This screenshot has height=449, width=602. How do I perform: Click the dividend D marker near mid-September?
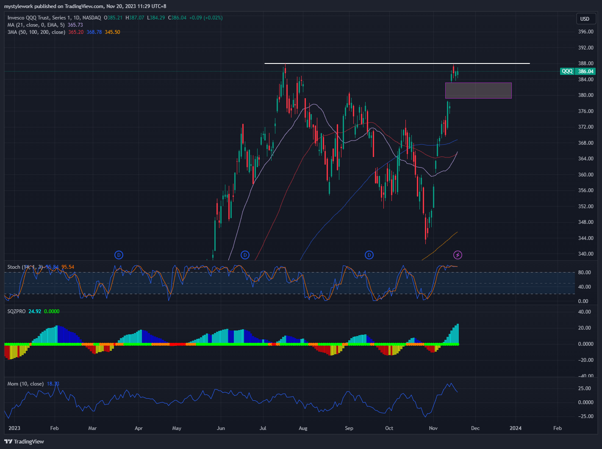[369, 255]
